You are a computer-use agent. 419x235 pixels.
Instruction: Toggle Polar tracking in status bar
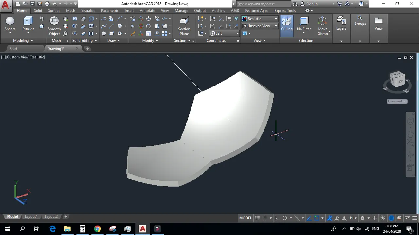(285, 218)
